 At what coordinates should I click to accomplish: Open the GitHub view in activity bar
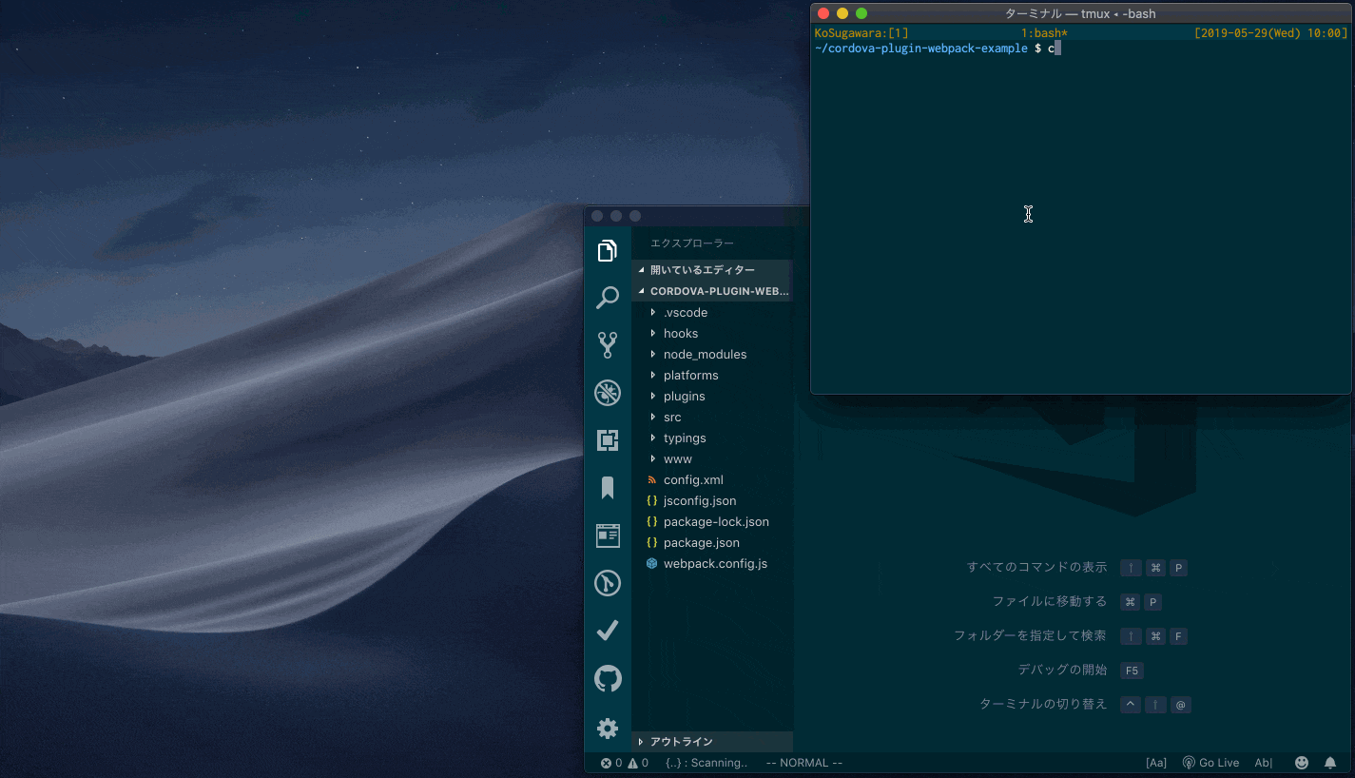[x=608, y=679]
